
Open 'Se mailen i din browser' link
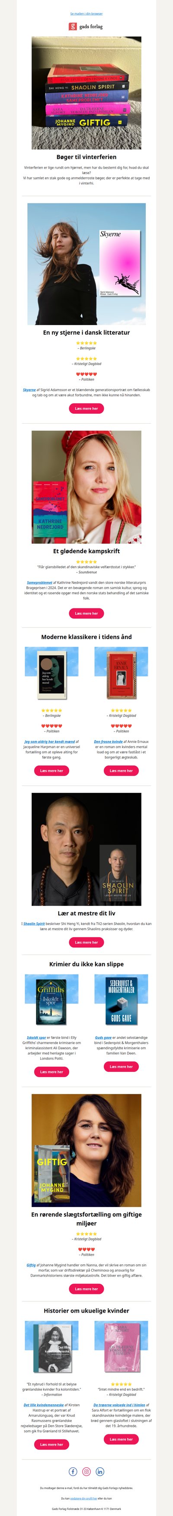[x=86, y=13]
